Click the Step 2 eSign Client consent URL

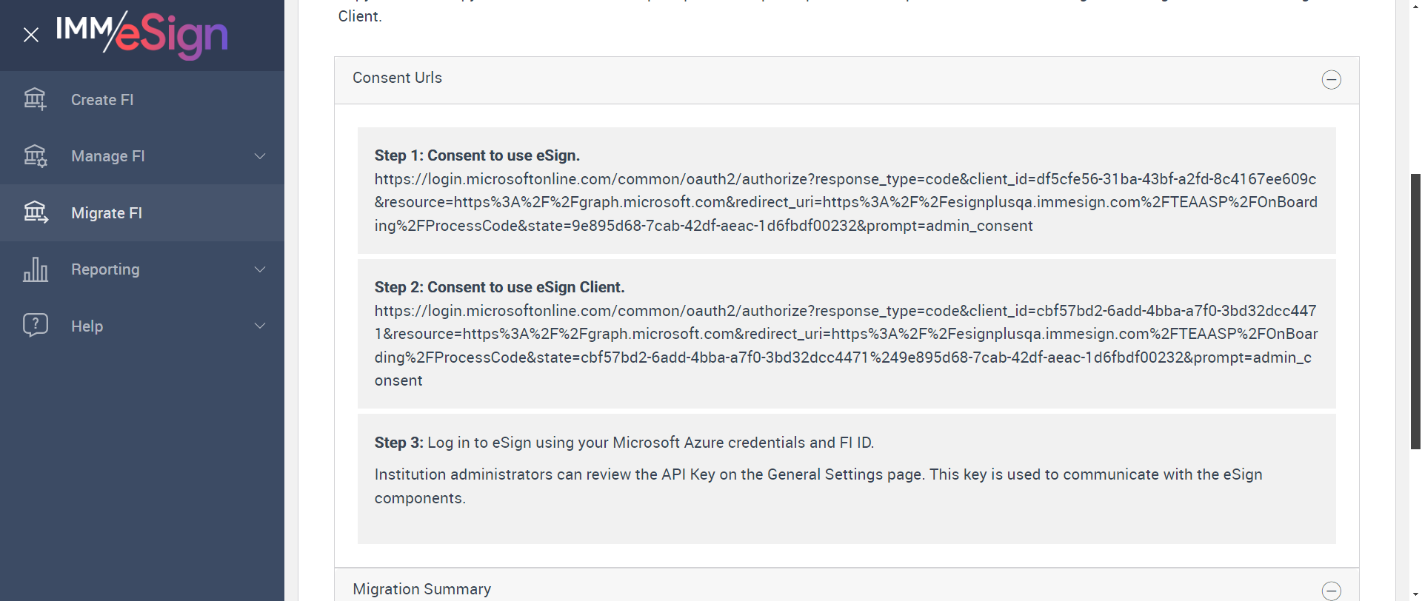click(x=845, y=334)
